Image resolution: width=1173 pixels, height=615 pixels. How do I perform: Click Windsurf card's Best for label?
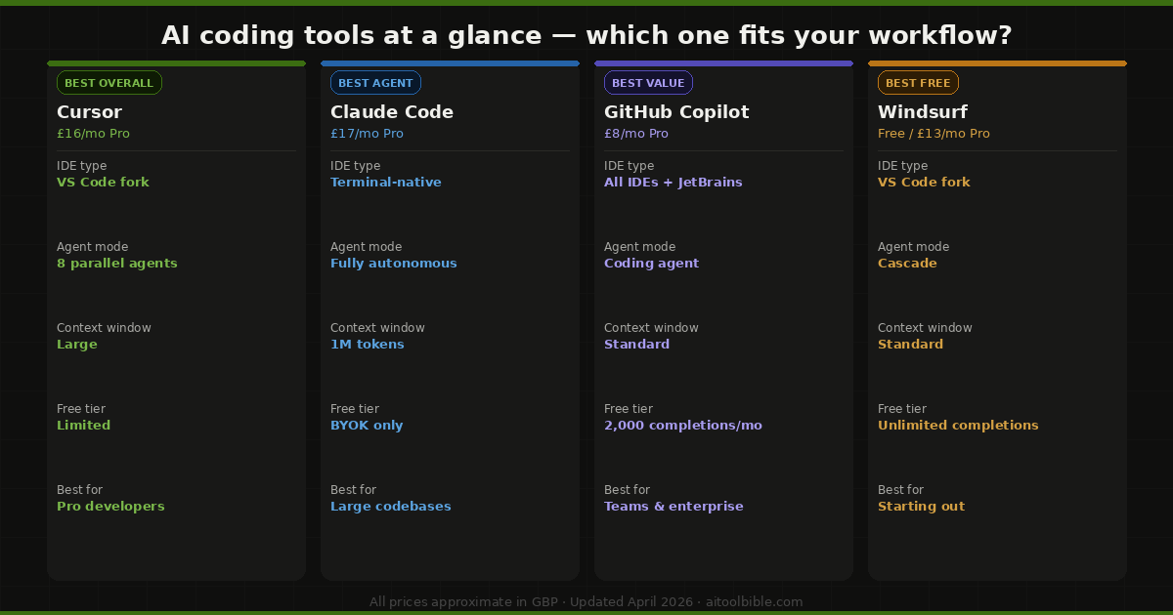coord(900,490)
